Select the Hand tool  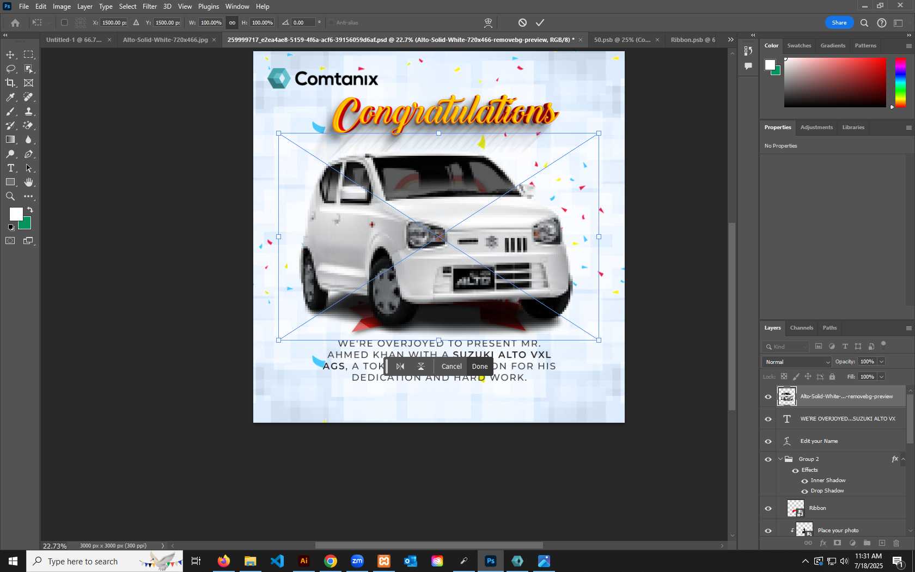tap(28, 182)
